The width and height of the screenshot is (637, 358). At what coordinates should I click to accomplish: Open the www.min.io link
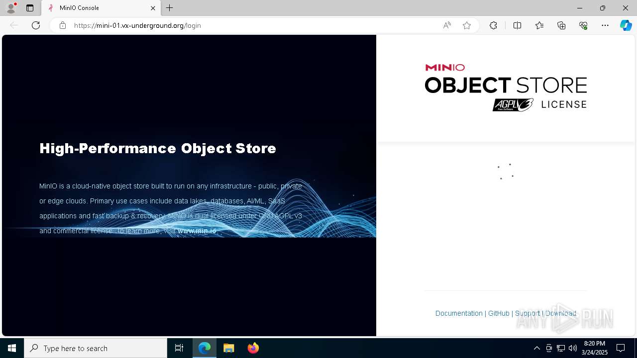coord(197,231)
